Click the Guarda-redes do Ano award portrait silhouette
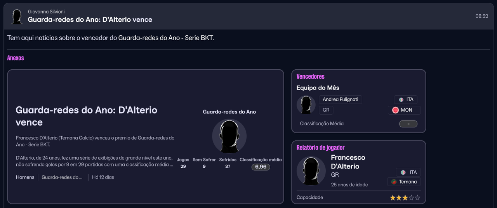 pyautogui.click(x=229, y=136)
